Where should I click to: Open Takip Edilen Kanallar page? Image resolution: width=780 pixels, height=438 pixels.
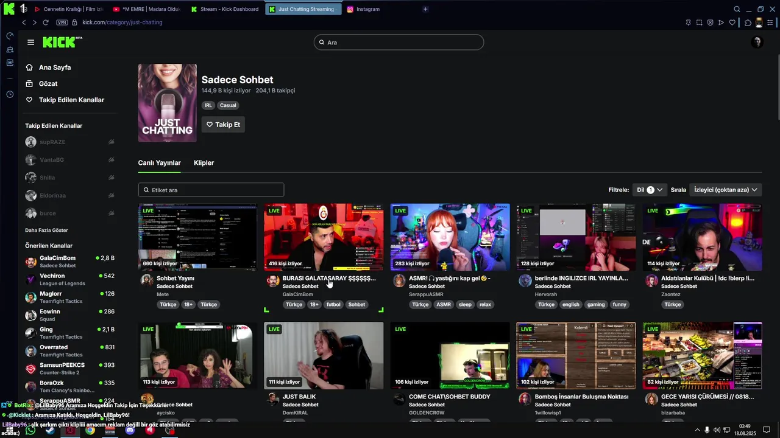(71, 100)
